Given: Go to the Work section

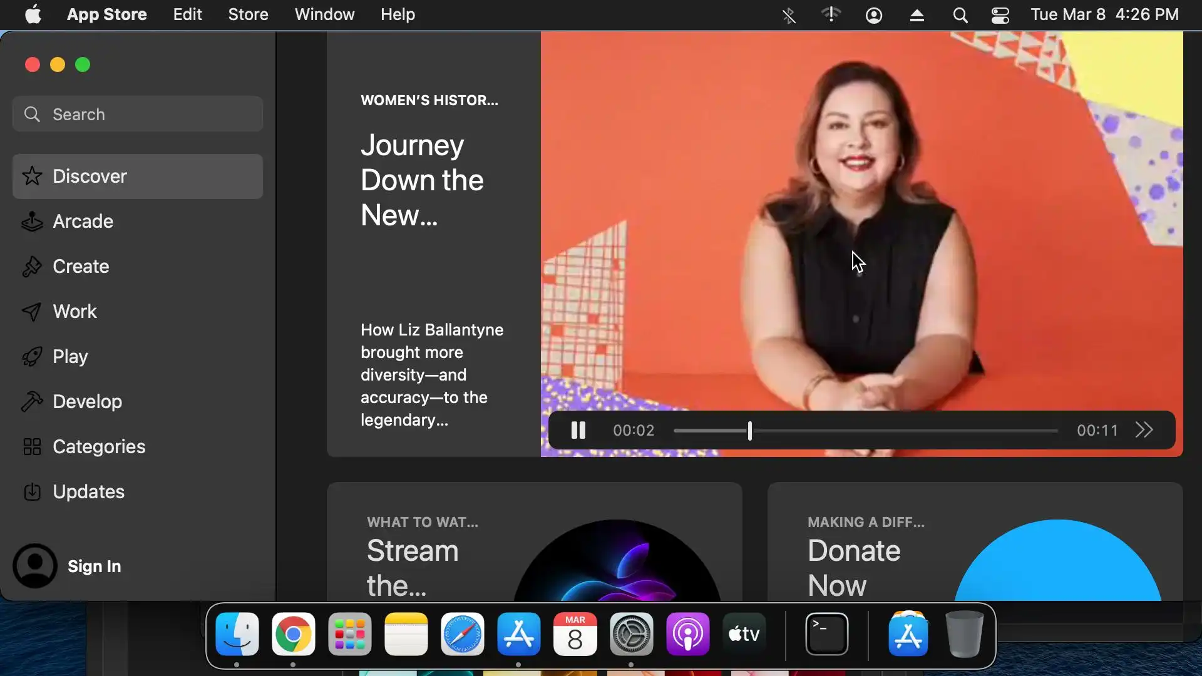Looking at the screenshot, I should coord(74,312).
